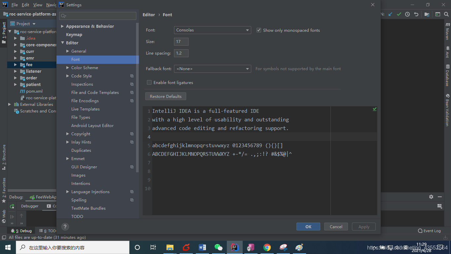
Task: Expand the Inlay Hints node
Action: pyautogui.click(x=68, y=142)
